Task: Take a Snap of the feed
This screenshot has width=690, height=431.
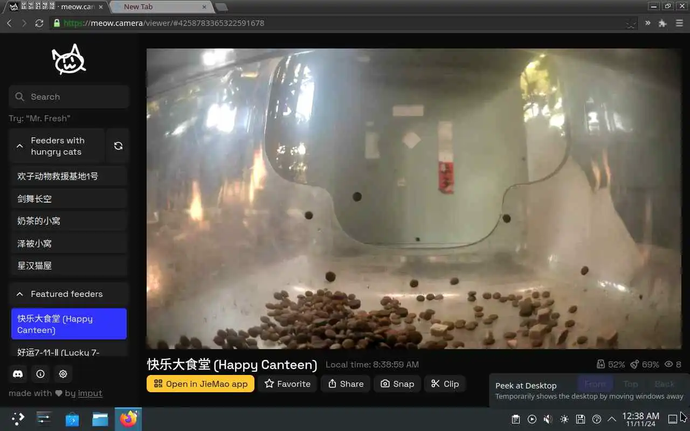Action: tap(397, 384)
